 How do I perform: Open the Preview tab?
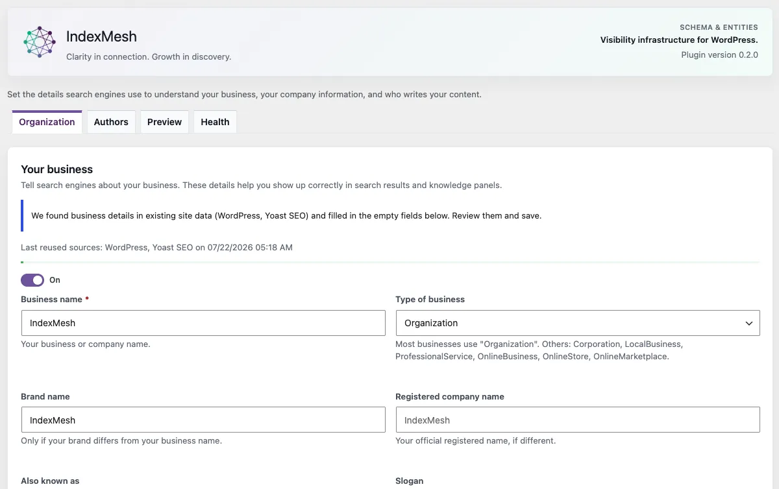click(164, 122)
